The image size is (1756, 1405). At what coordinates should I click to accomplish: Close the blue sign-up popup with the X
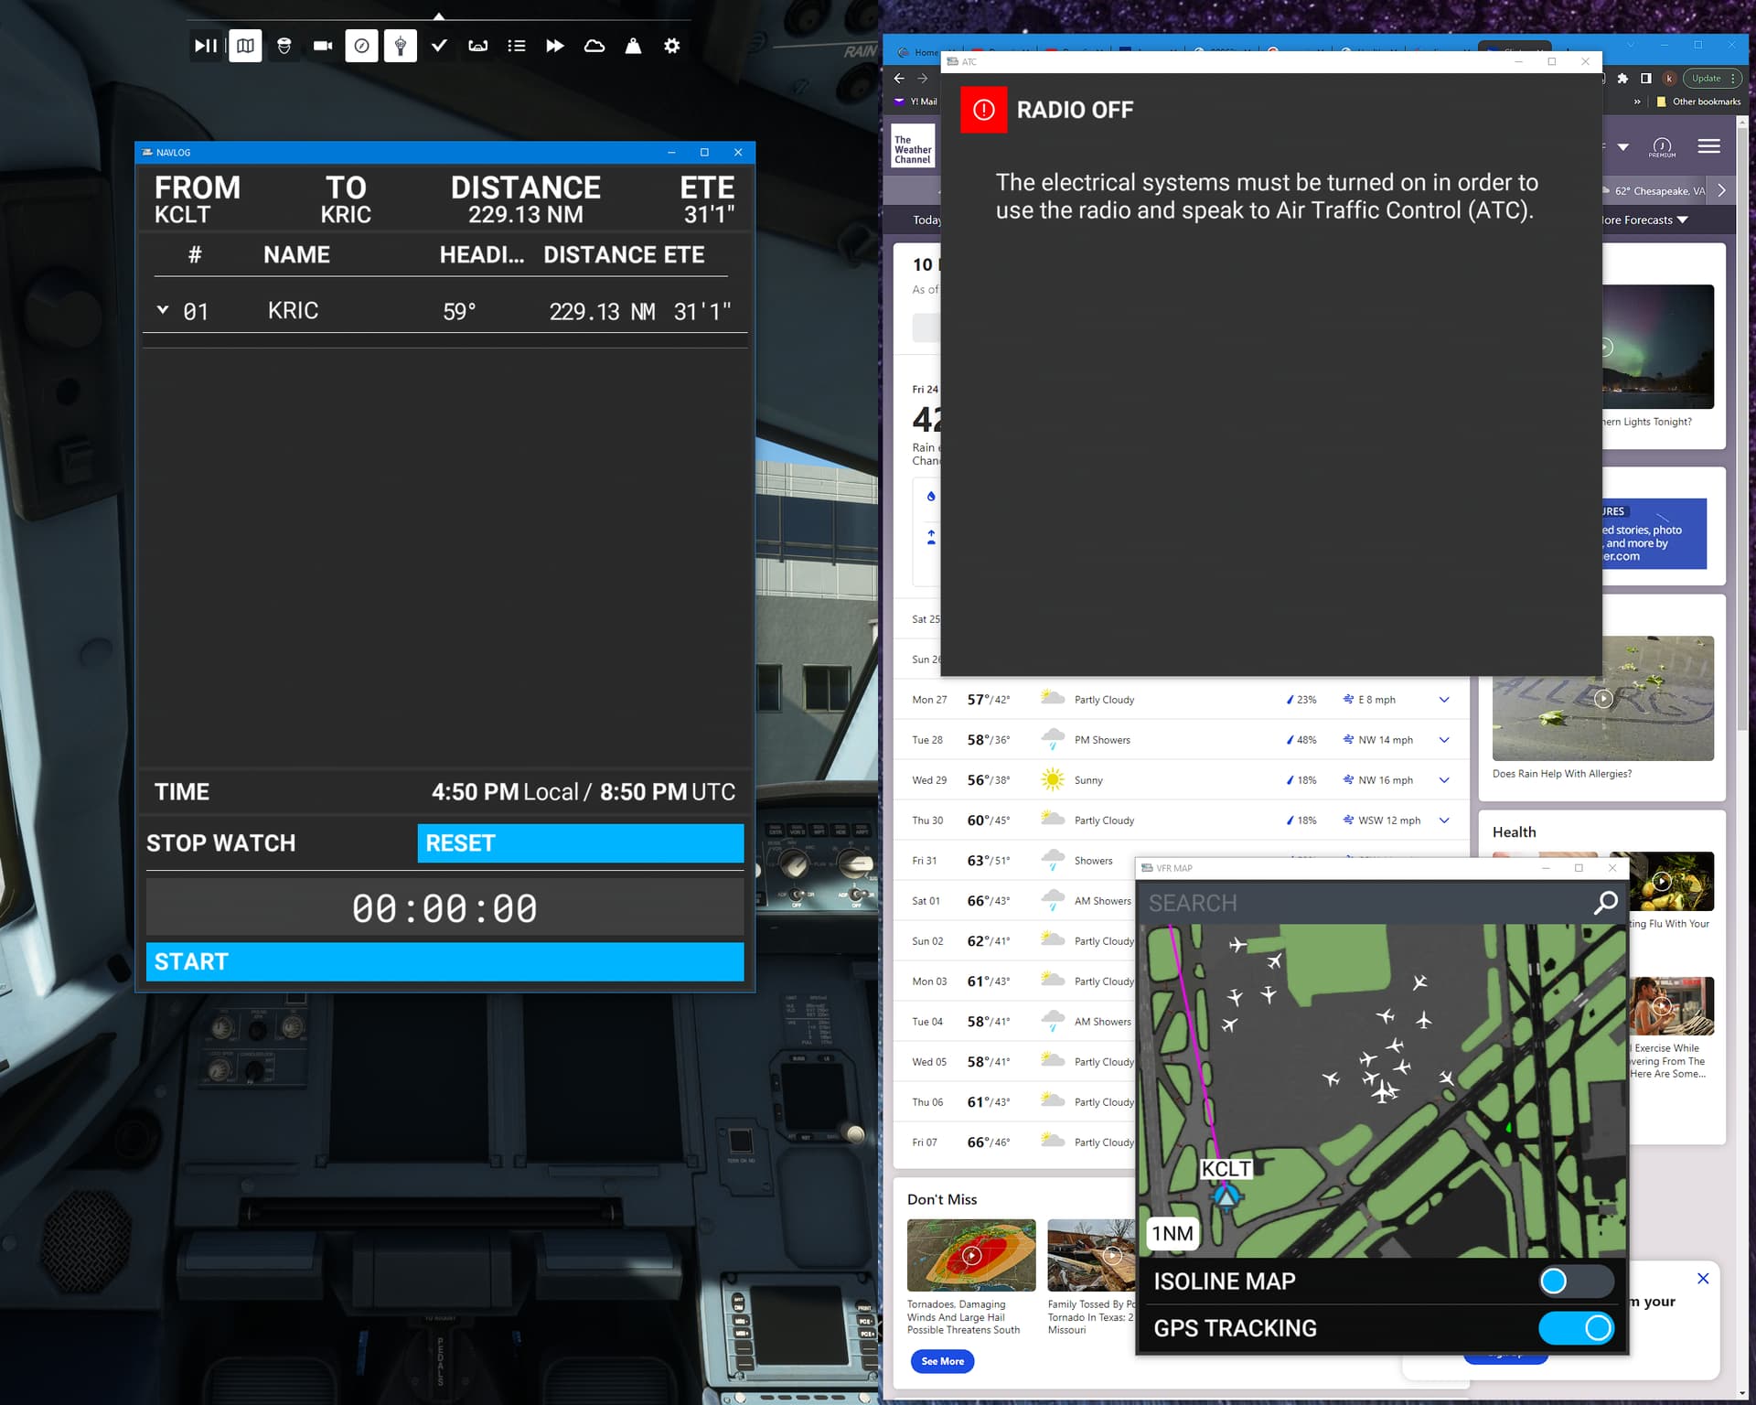1703,1278
